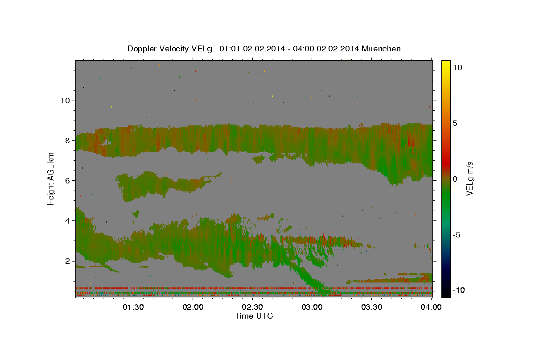The height and width of the screenshot is (357, 535).
Task: Click the 03:00 time tick label
Action: 312,307
